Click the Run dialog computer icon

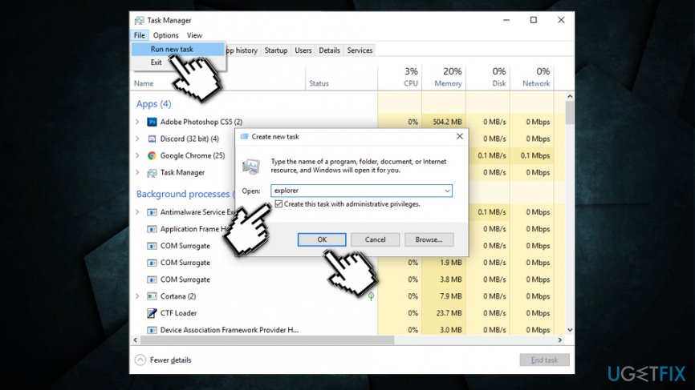(x=251, y=167)
